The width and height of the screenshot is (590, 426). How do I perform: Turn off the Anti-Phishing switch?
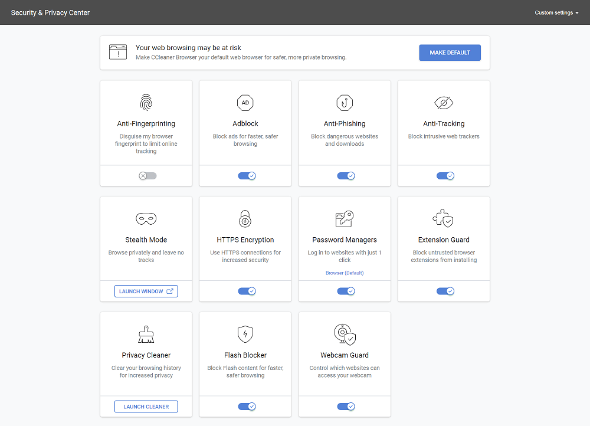coord(346,176)
